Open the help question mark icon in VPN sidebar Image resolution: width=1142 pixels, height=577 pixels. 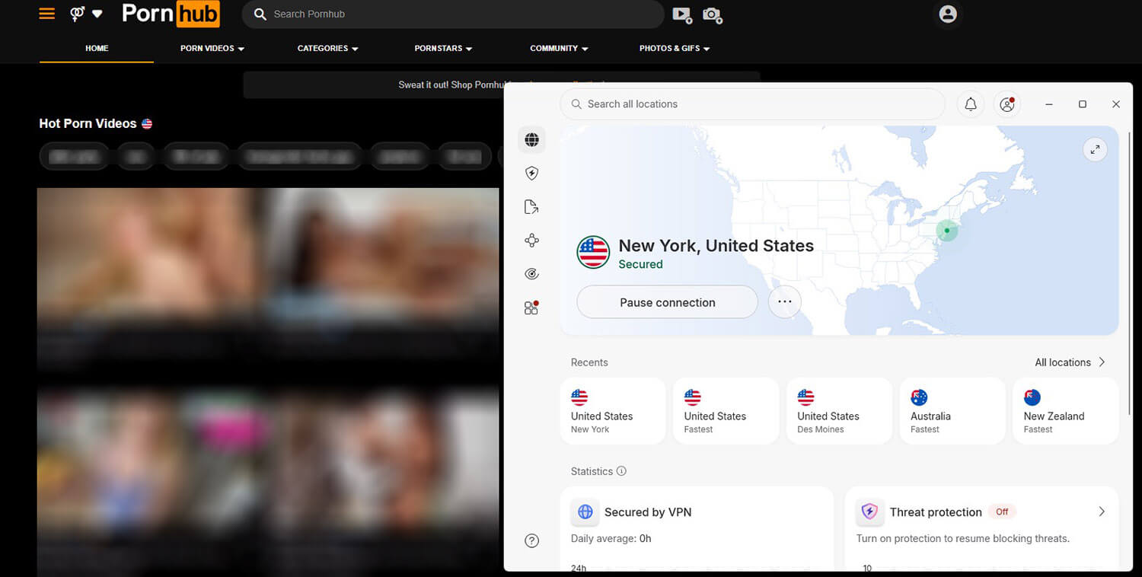[x=532, y=540]
